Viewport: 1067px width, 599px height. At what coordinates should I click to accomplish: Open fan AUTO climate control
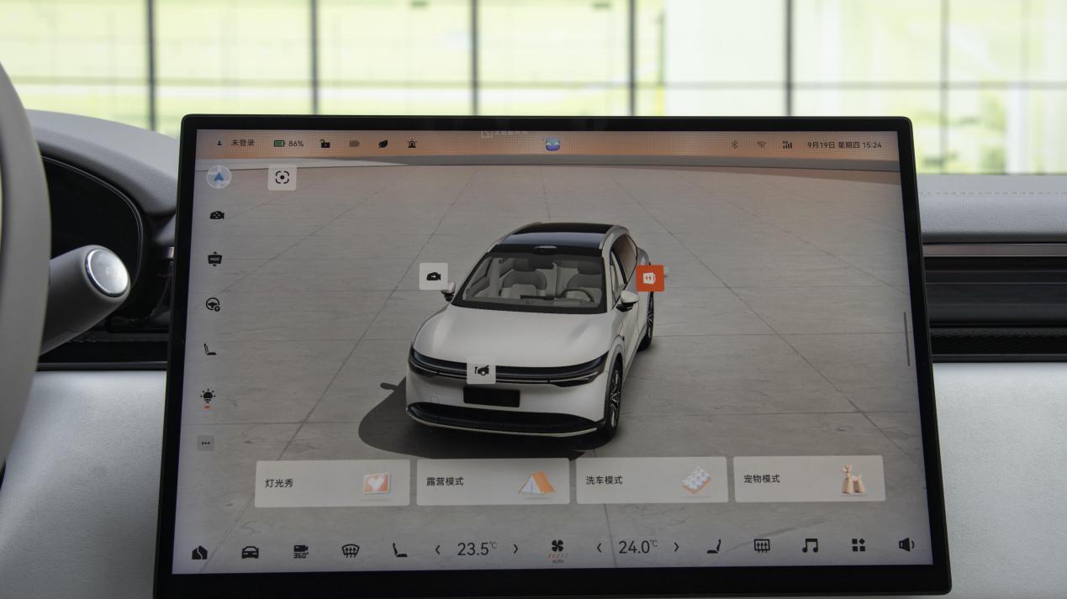click(557, 549)
